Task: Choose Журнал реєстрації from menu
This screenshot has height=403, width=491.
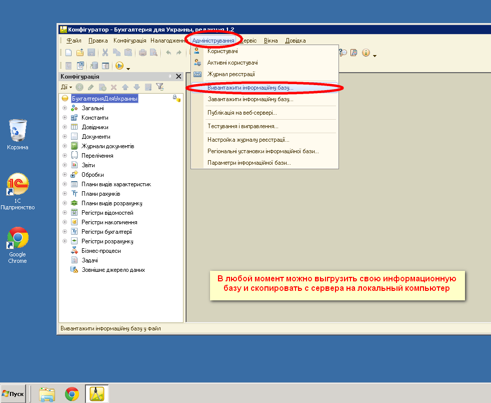Action: pos(264,74)
